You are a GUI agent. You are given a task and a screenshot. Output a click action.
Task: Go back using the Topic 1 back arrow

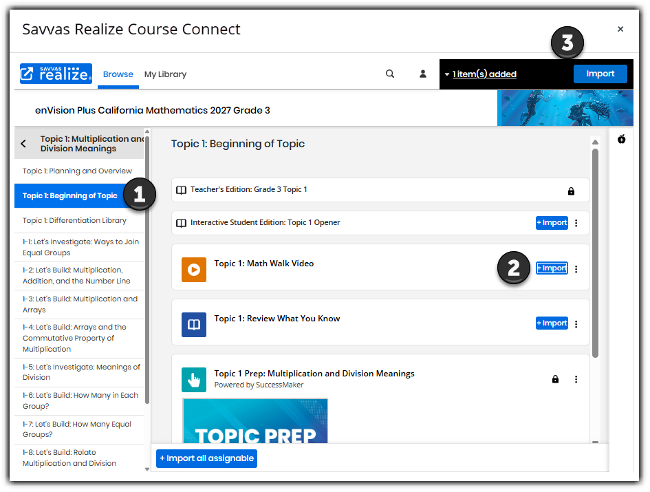(23, 144)
